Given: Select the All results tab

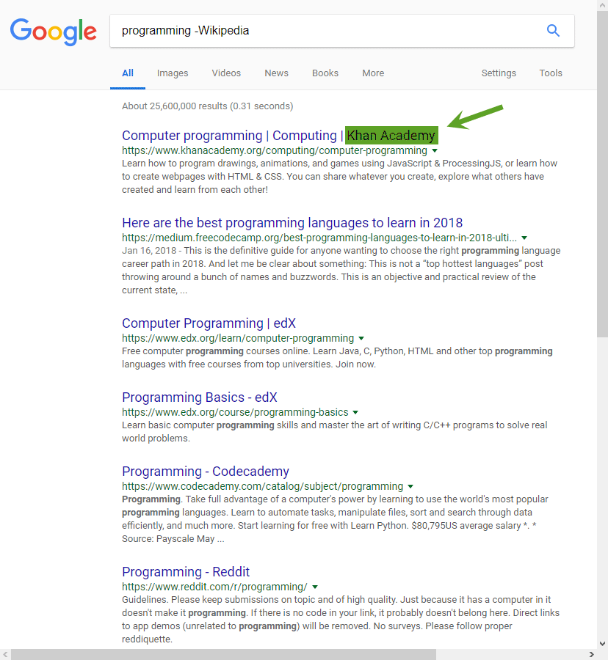Looking at the screenshot, I should tap(128, 73).
